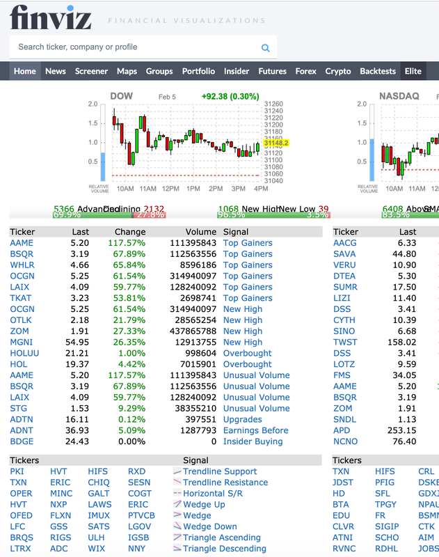The width and height of the screenshot is (439, 557).
Task: Open the Elite navigation tab
Action: 413,71
